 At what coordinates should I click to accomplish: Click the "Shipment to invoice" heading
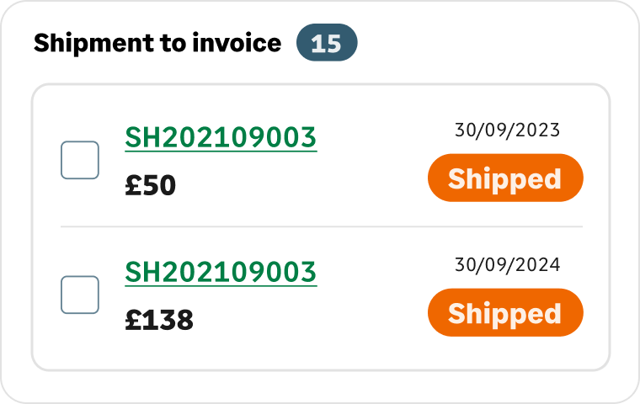point(157,44)
